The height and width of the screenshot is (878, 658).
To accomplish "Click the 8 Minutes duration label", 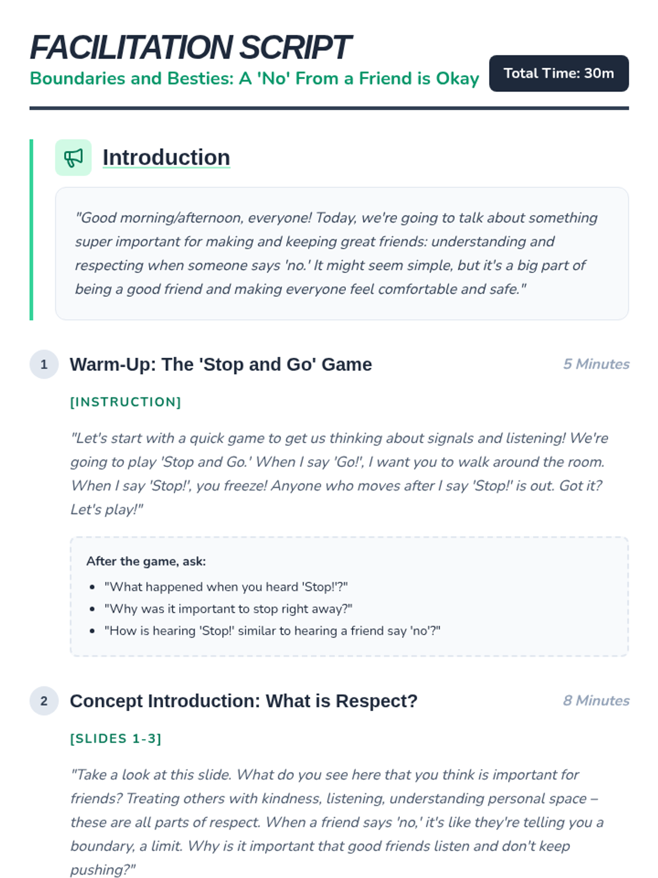I will click(x=596, y=700).
